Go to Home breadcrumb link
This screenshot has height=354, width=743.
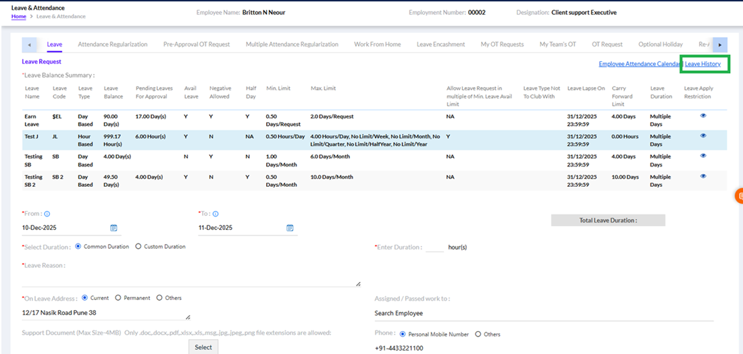tap(19, 16)
